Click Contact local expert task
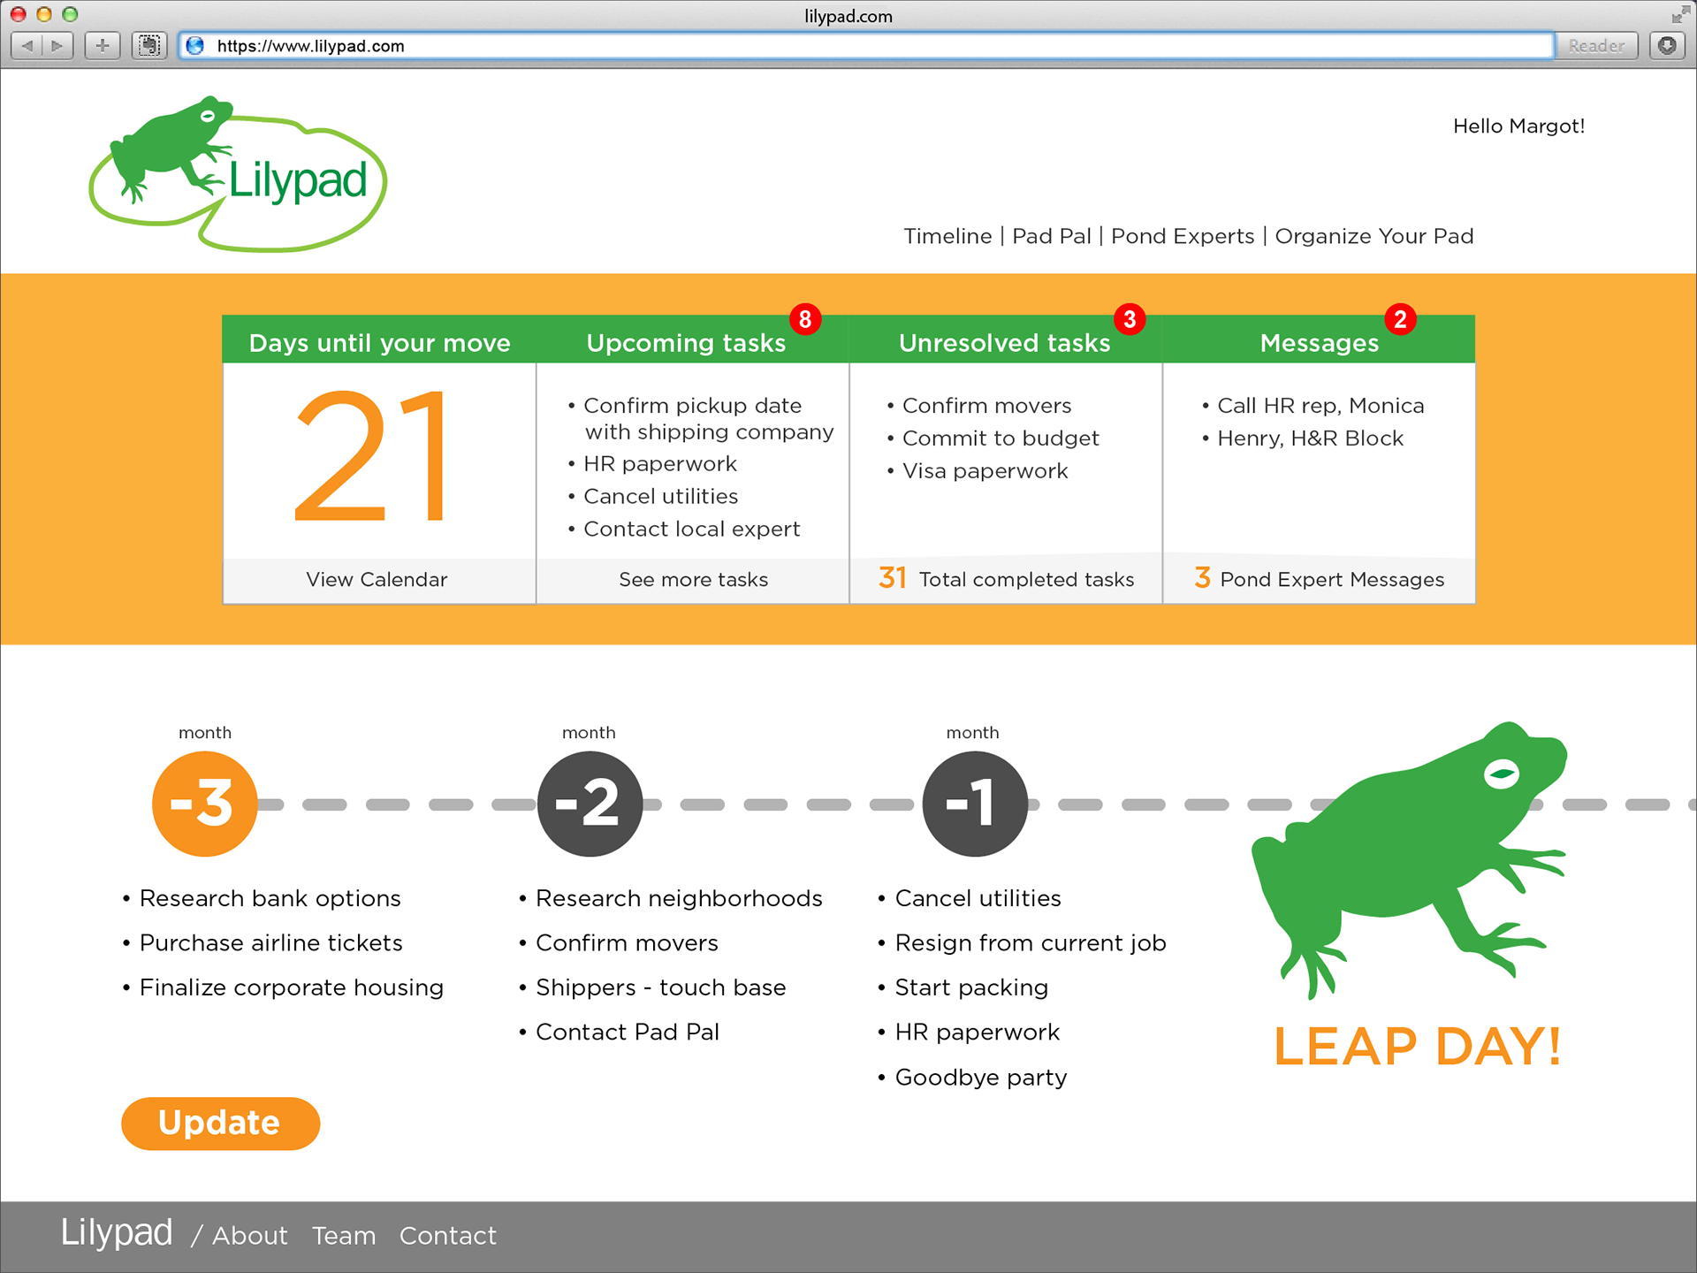The width and height of the screenshot is (1697, 1273). coord(691,530)
